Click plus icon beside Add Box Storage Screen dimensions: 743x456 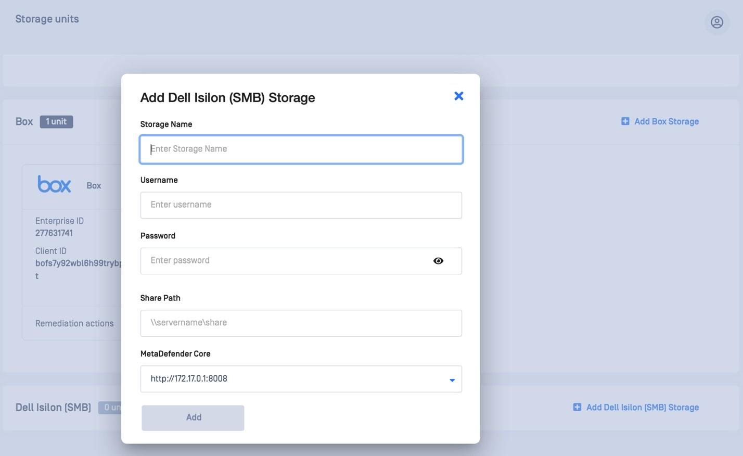(625, 121)
